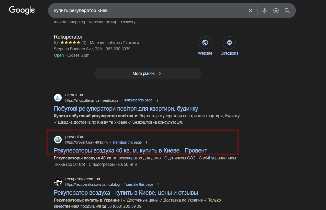Open the alterair.ua site favicon
Viewport: 326px width, 210px height.
(x=58, y=98)
